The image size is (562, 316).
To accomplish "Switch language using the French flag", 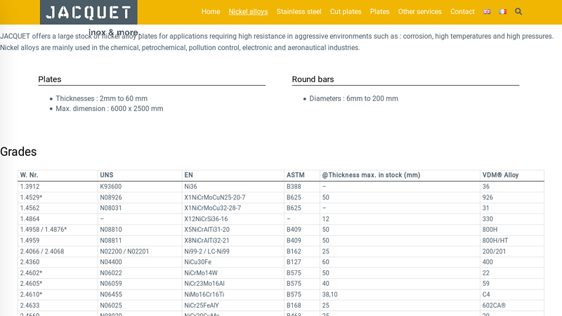I will [502, 12].
